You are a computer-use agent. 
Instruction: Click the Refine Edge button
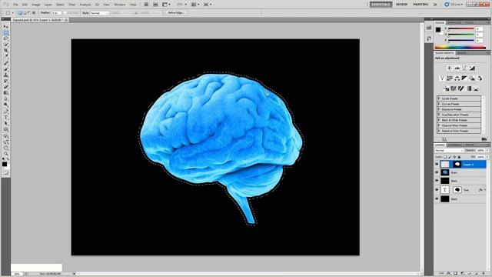click(176, 13)
